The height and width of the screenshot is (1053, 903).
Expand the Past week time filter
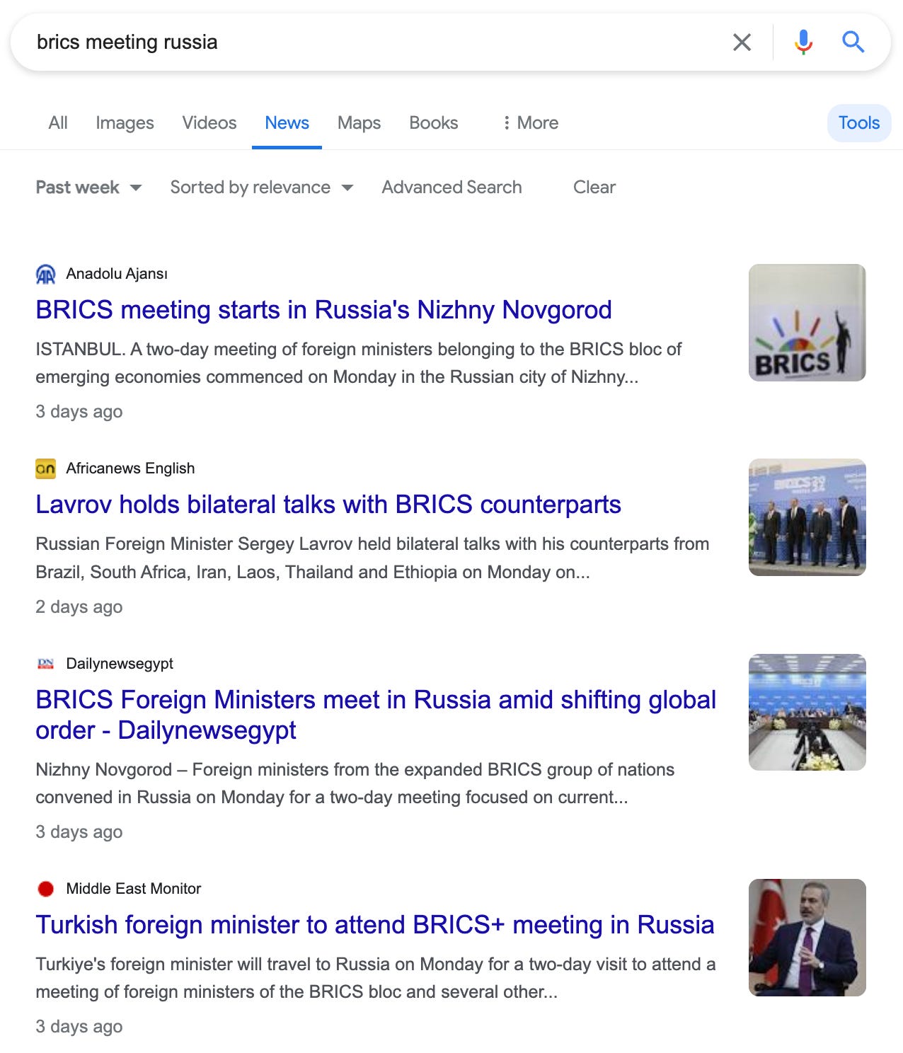[x=89, y=188]
